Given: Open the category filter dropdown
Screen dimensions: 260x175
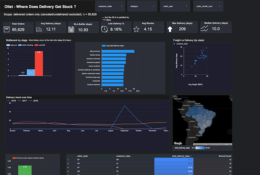Looking at the screenshot, I should 142,6.
